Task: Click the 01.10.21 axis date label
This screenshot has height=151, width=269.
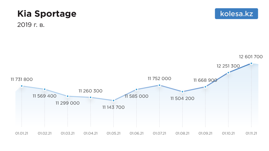Action: pos(228,133)
